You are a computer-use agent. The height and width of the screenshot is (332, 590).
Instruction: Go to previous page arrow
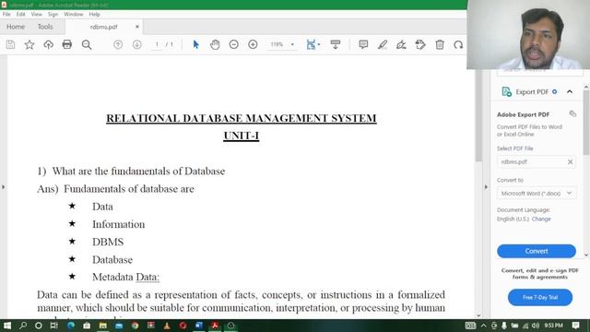tap(118, 44)
